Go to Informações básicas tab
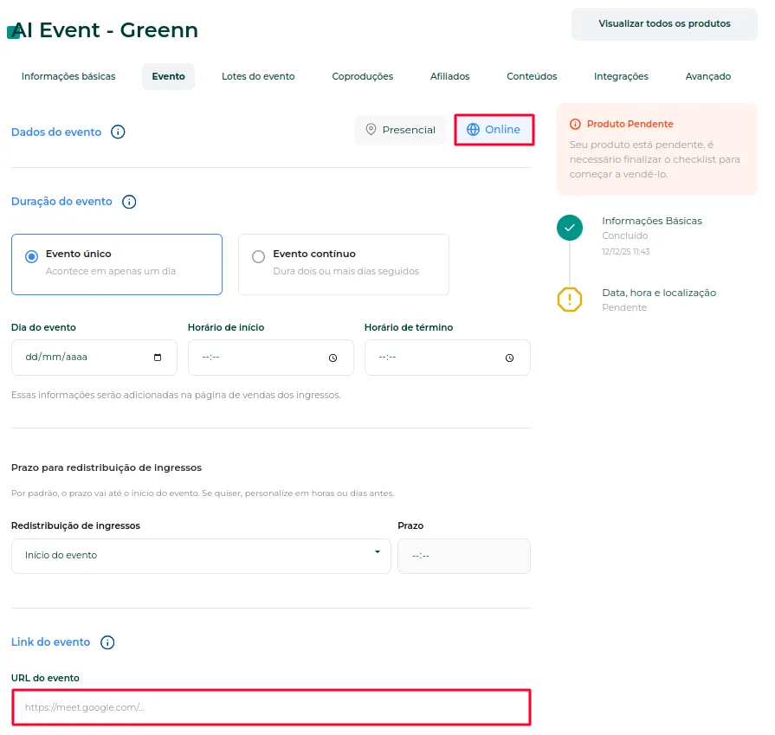This screenshot has width=775, height=735. click(68, 76)
